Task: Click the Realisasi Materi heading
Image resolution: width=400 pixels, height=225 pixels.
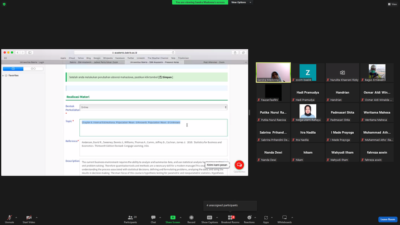Action: click(x=77, y=97)
